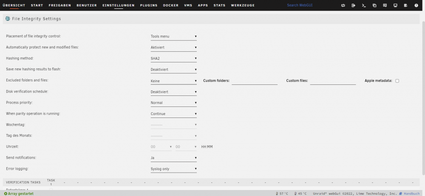Image resolution: width=425 pixels, height=196 pixels.
Task: Click the Array gestartet status text
Action: click(21, 193)
